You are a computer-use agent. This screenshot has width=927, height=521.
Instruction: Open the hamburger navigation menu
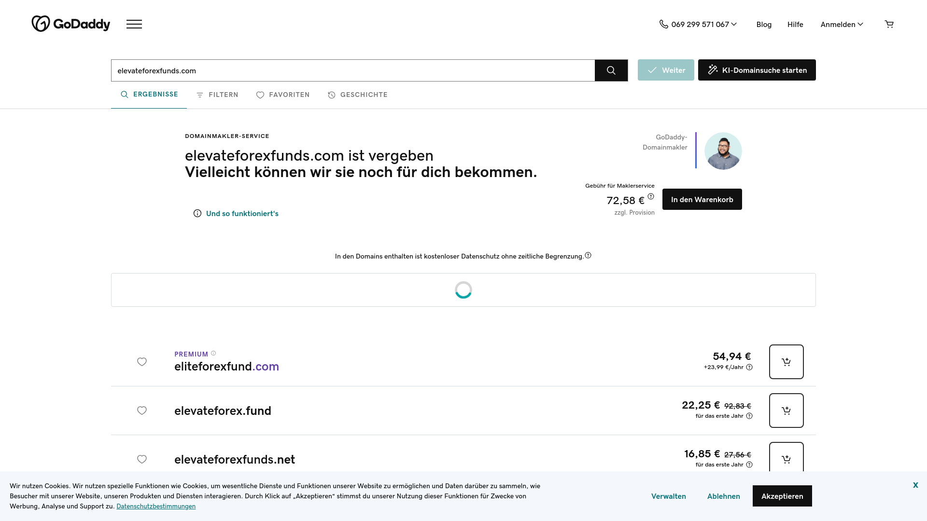(x=134, y=24)
